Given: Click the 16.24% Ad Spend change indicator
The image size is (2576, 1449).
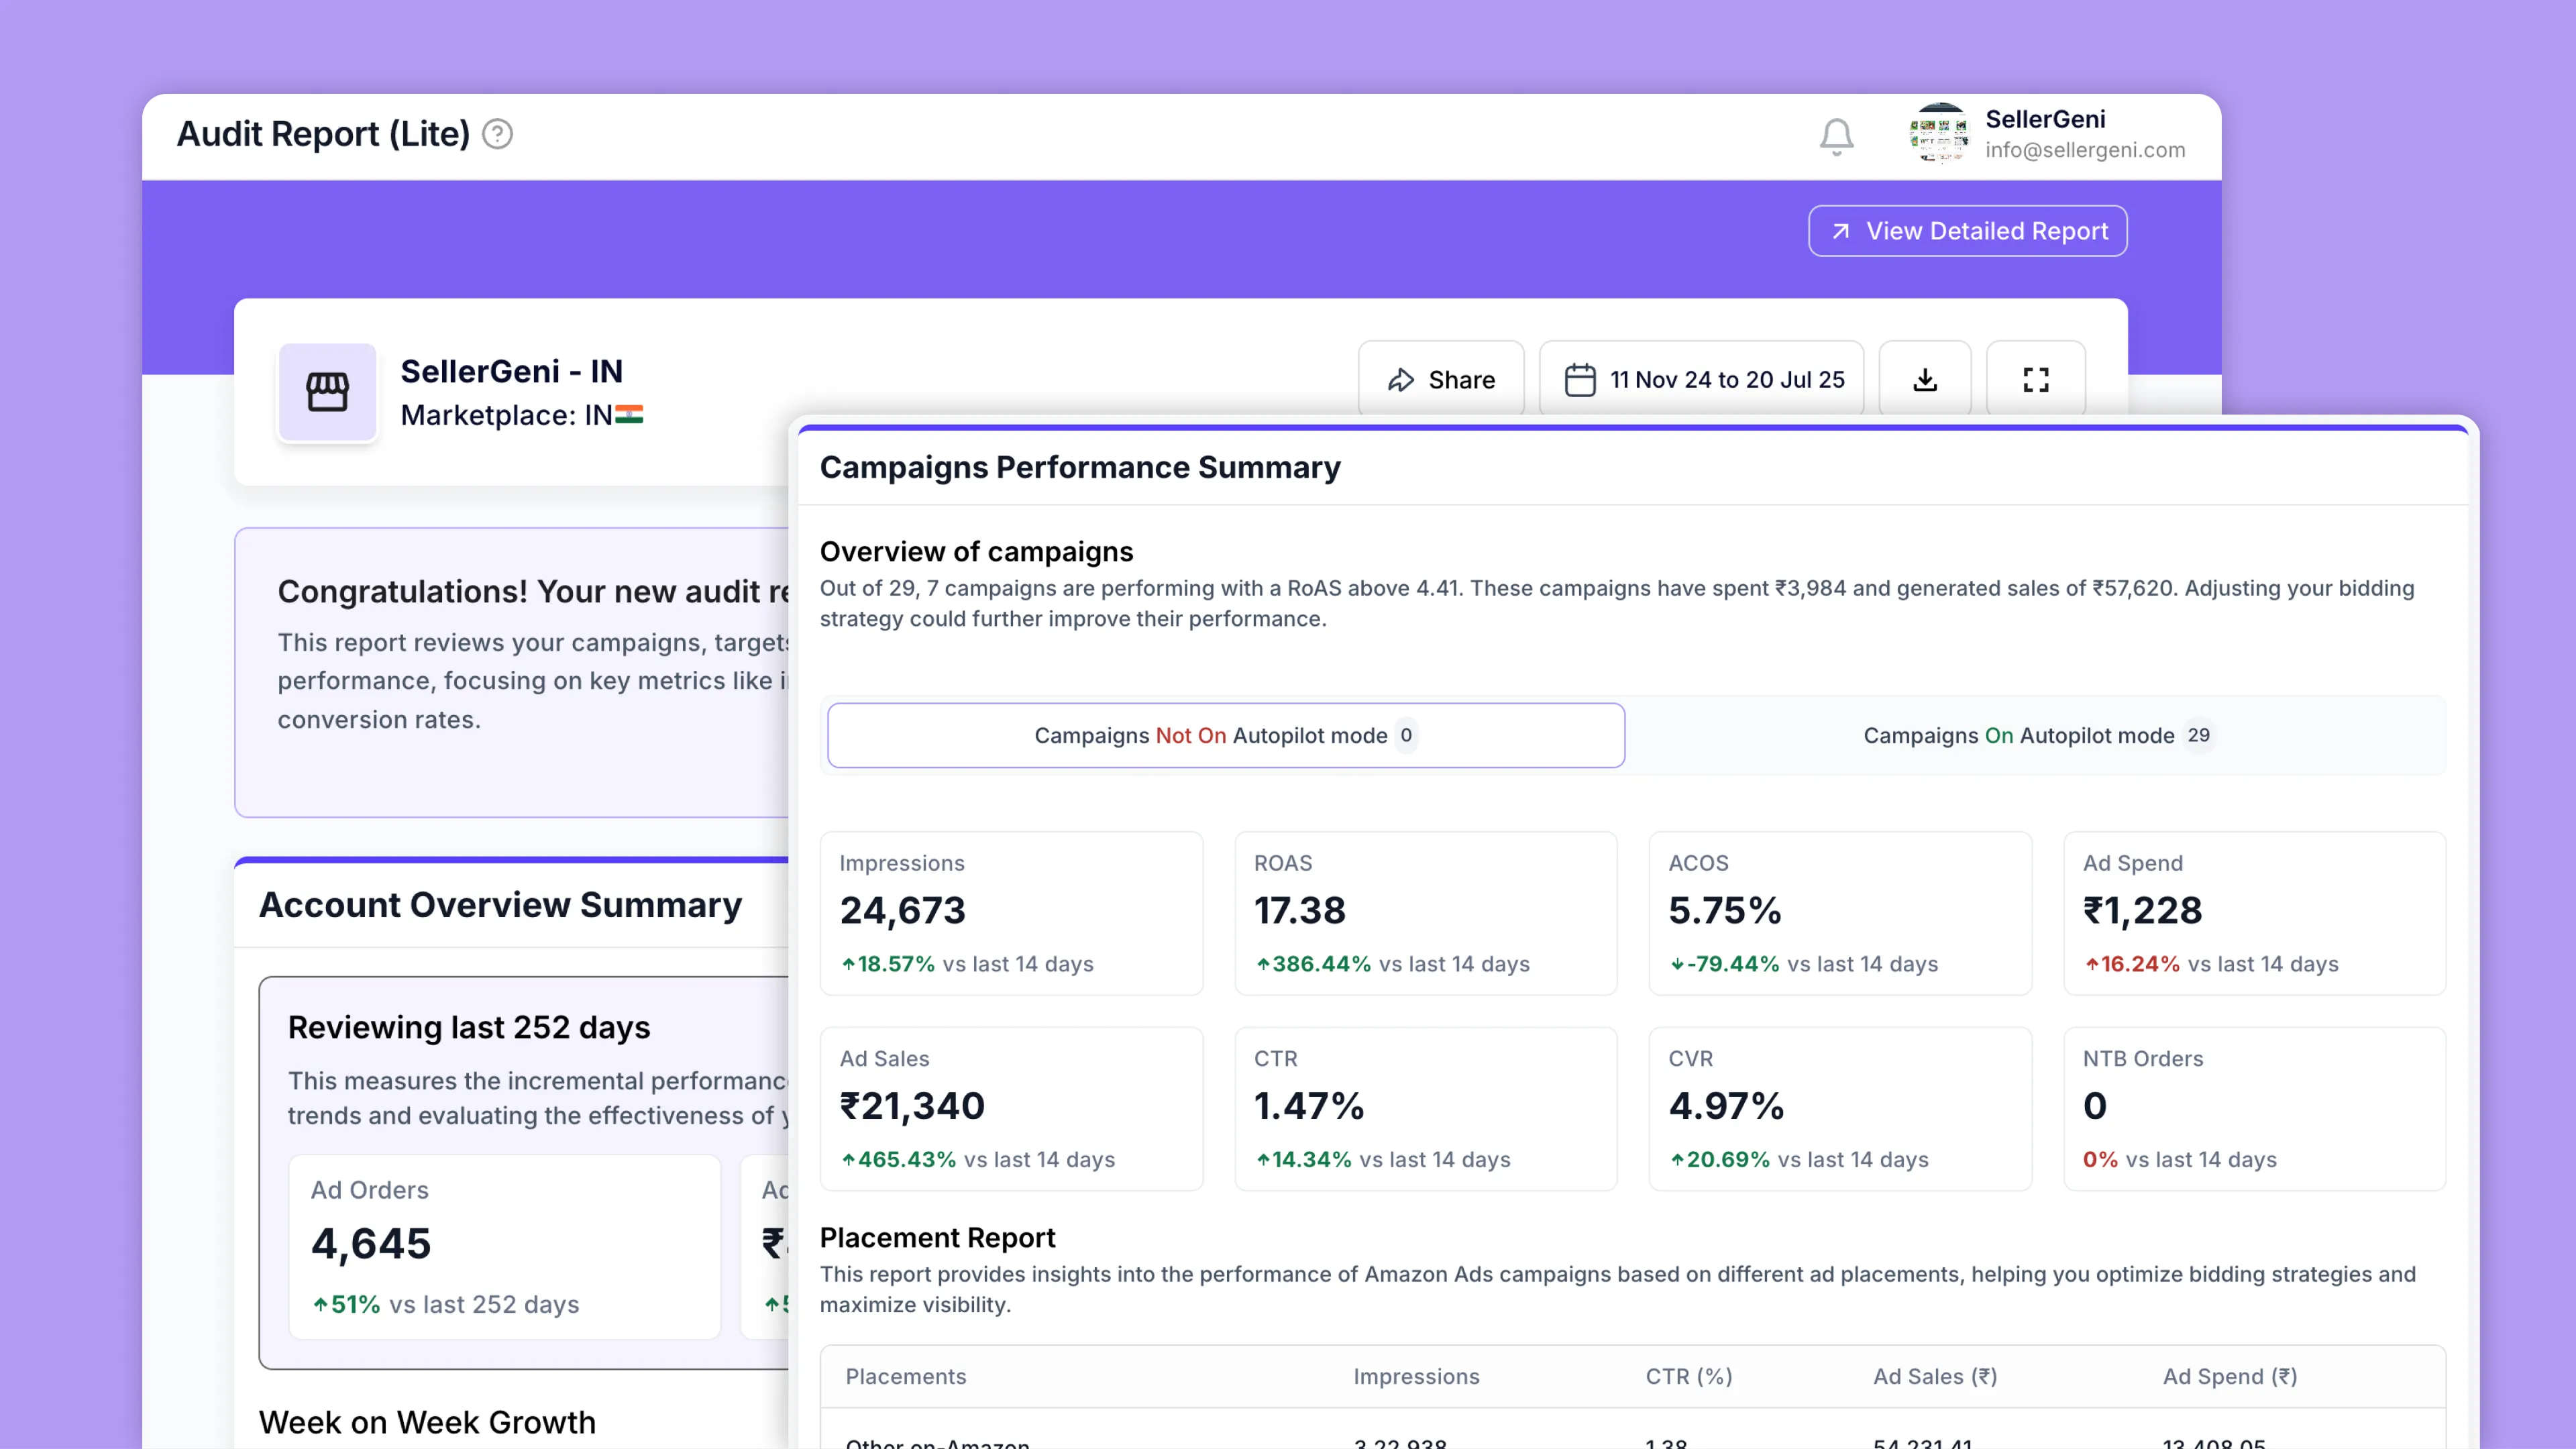Looking at the screenshot, I should tap(2131, 964).
